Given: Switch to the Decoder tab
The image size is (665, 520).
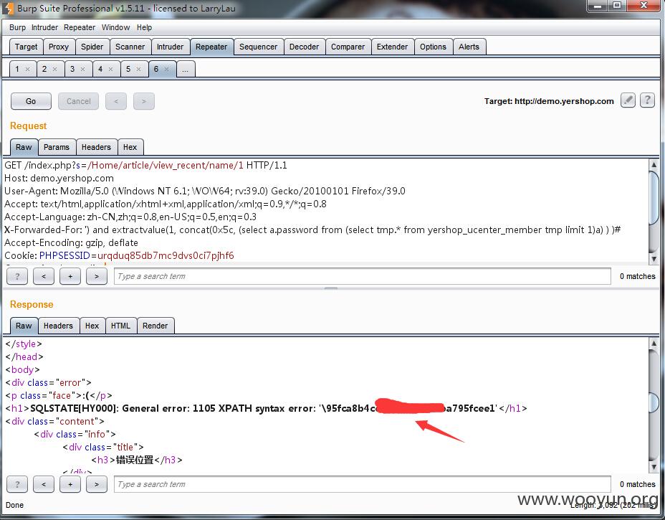Looking at the screenshot, I should 304,47.
